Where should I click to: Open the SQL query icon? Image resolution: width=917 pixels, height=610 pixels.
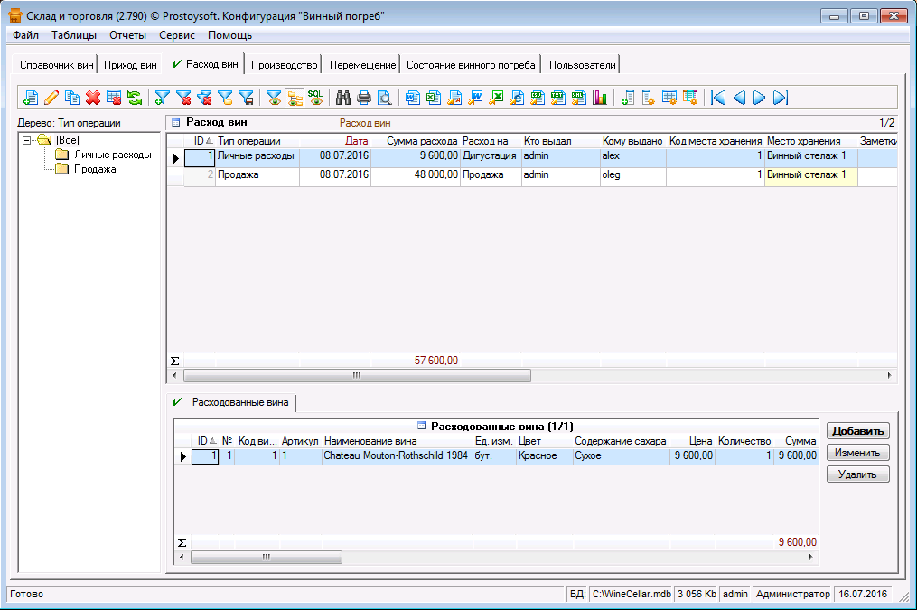[315, 97]
